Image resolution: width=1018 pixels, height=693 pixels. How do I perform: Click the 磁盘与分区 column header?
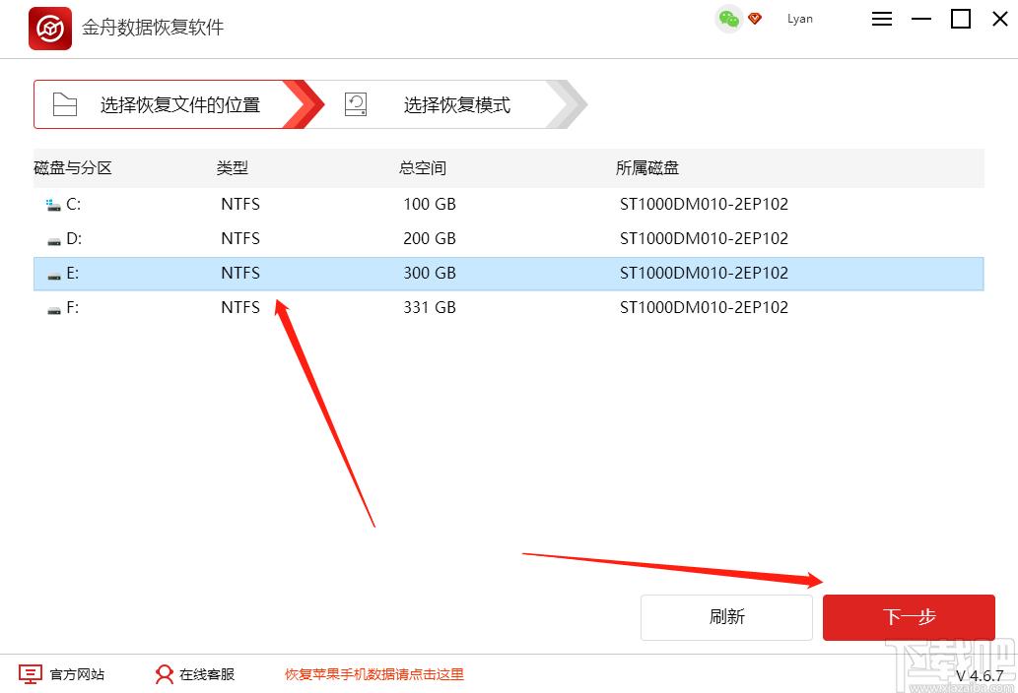pos(73,168)
